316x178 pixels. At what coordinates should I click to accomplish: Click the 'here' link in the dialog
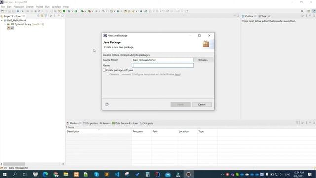tap(177, 74)
